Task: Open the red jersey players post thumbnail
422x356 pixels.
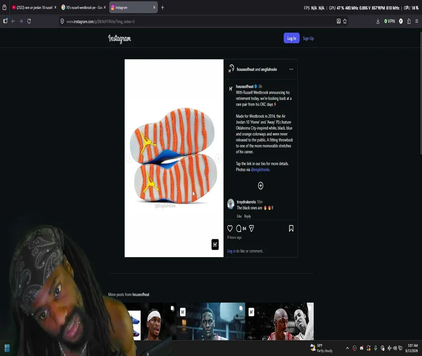Action: 280,321
